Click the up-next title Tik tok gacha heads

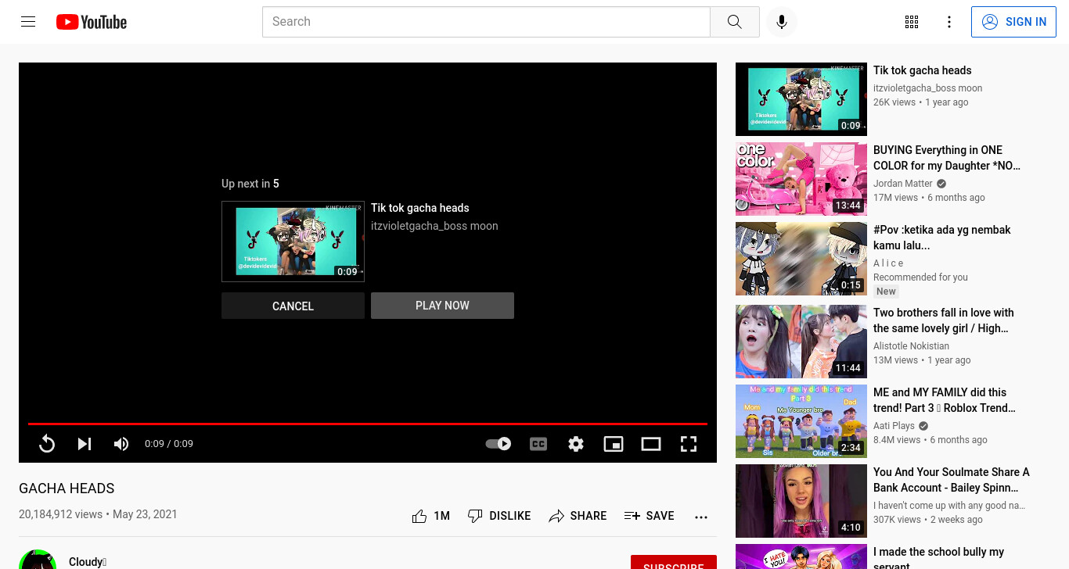pyautogui.click(x=420, y=208)
